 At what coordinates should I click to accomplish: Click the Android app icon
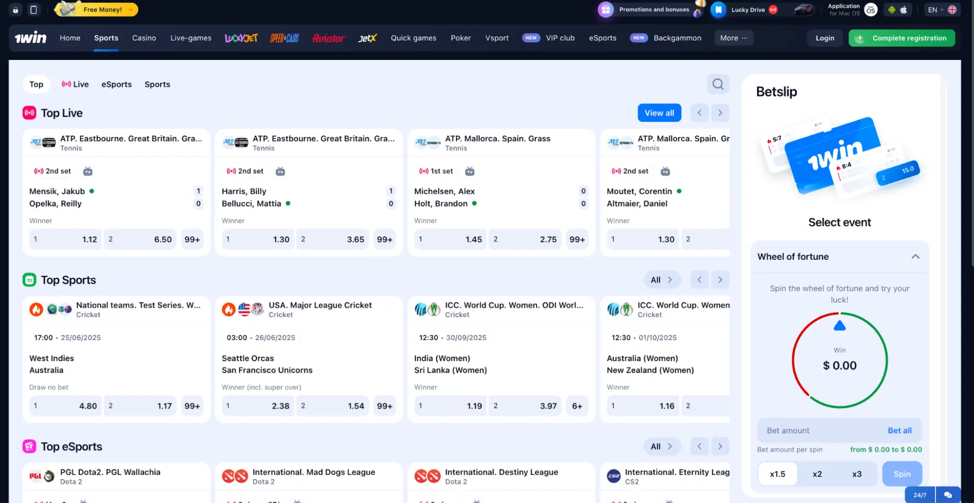click(892, 10)
